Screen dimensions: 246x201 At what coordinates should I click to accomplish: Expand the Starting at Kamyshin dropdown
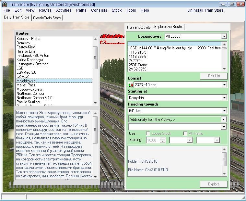tap(224, 98)
